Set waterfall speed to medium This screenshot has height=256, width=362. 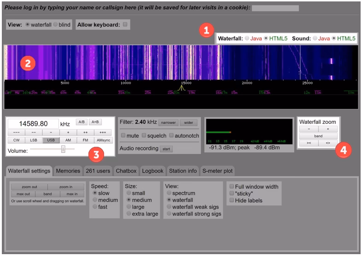(95, 200)
